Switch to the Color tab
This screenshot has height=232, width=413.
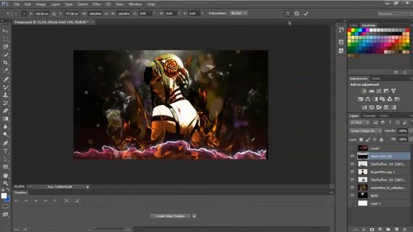354,25
